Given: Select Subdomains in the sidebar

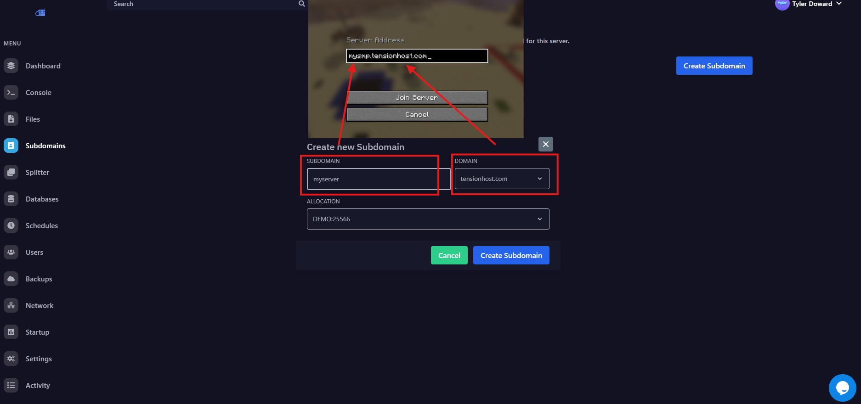Looking at the screenshot, I should coord(45,146).
